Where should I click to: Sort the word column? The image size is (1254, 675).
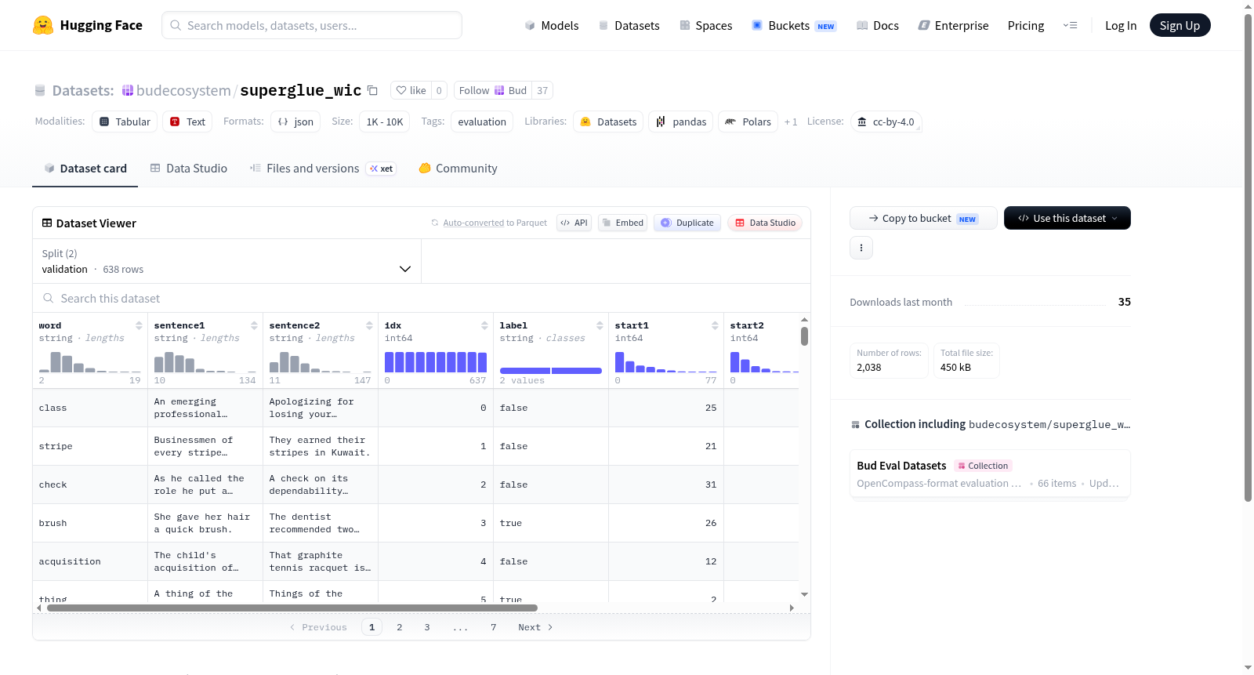point(139,325)
